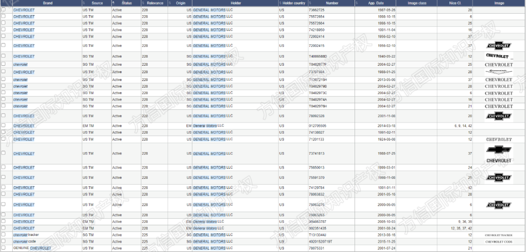
Task: Sort results by App. Date arrow
Action: 357,3
